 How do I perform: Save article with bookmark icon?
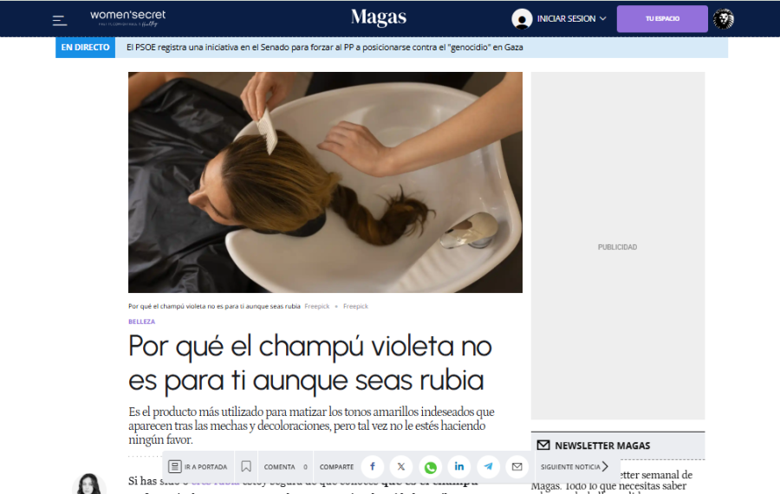[x=246, y=466]
